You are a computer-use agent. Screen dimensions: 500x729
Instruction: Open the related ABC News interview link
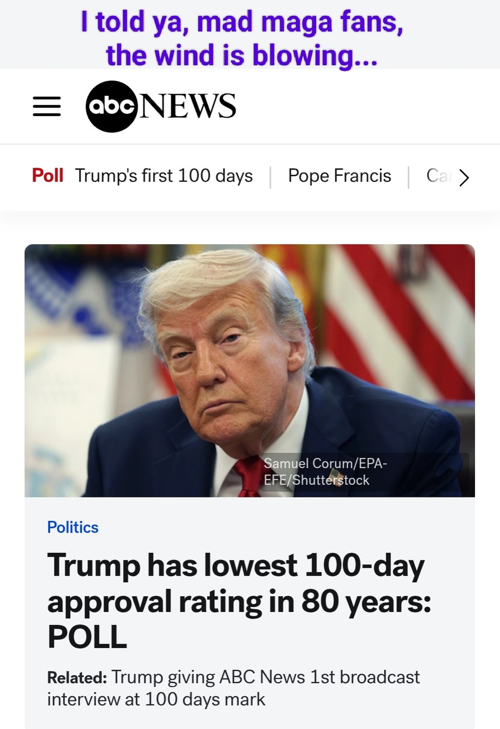(233, 688)
